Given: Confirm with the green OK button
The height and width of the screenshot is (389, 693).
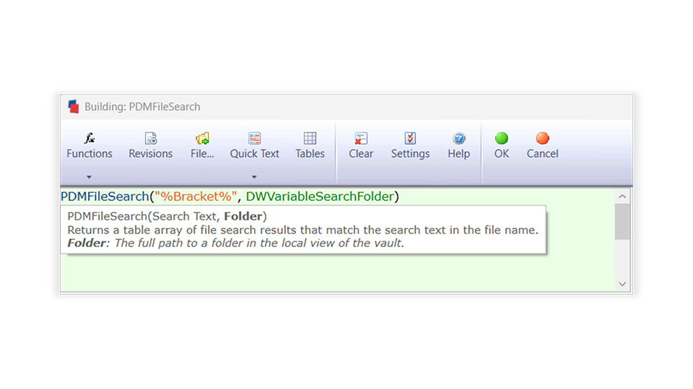Looking at the screenshot, I should (x=502, y=138).
